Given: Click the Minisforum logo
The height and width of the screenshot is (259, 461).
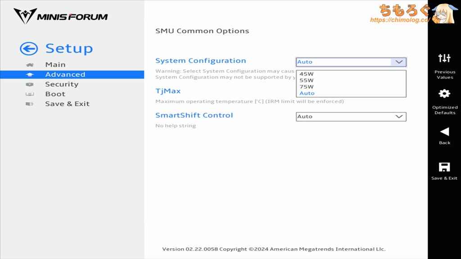Looking at the screenshot, I should (x=61, y=17).
